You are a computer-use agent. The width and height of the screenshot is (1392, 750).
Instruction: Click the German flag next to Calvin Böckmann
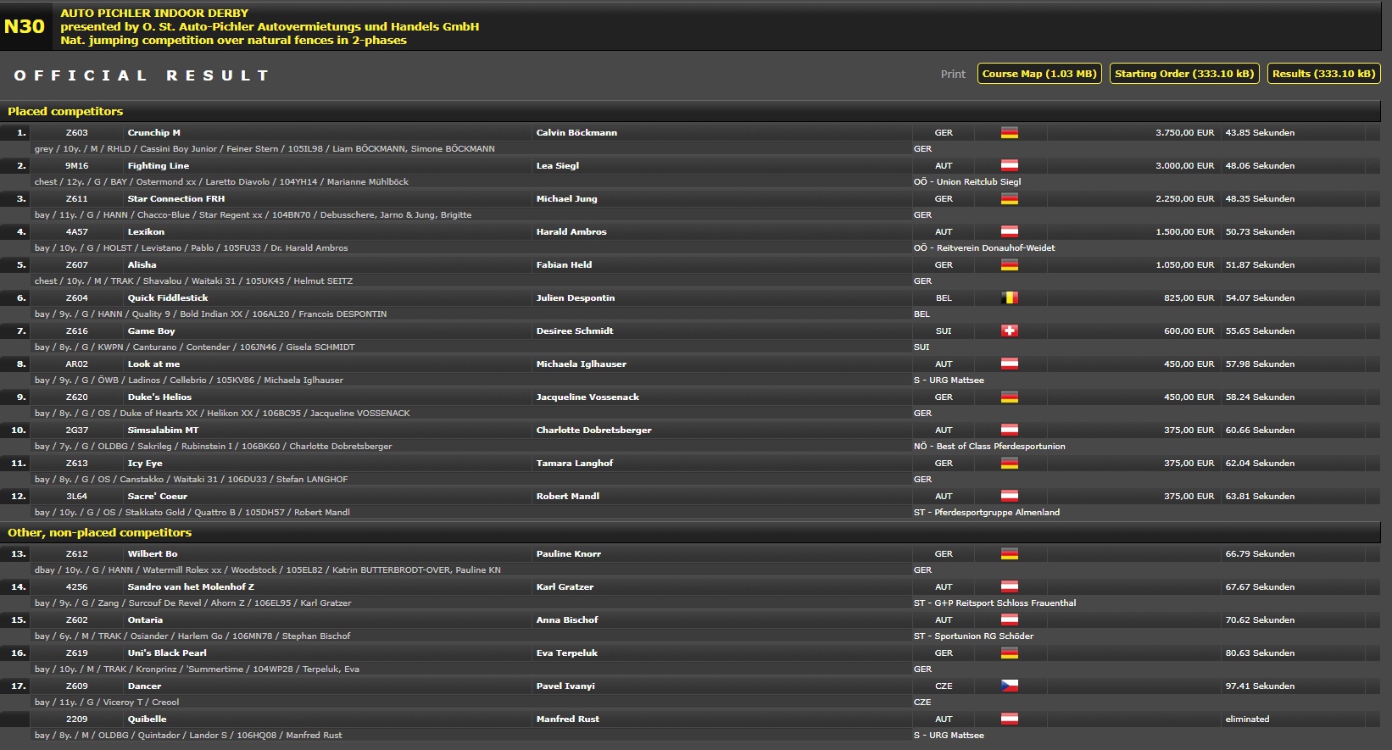pyautogui.click(x=1009, y=133)
